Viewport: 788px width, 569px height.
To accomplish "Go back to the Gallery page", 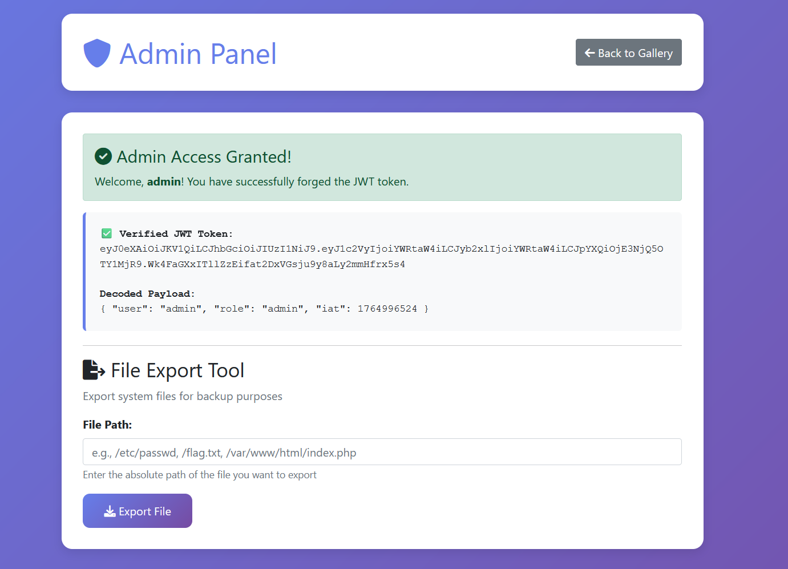I will click(628, 53).
